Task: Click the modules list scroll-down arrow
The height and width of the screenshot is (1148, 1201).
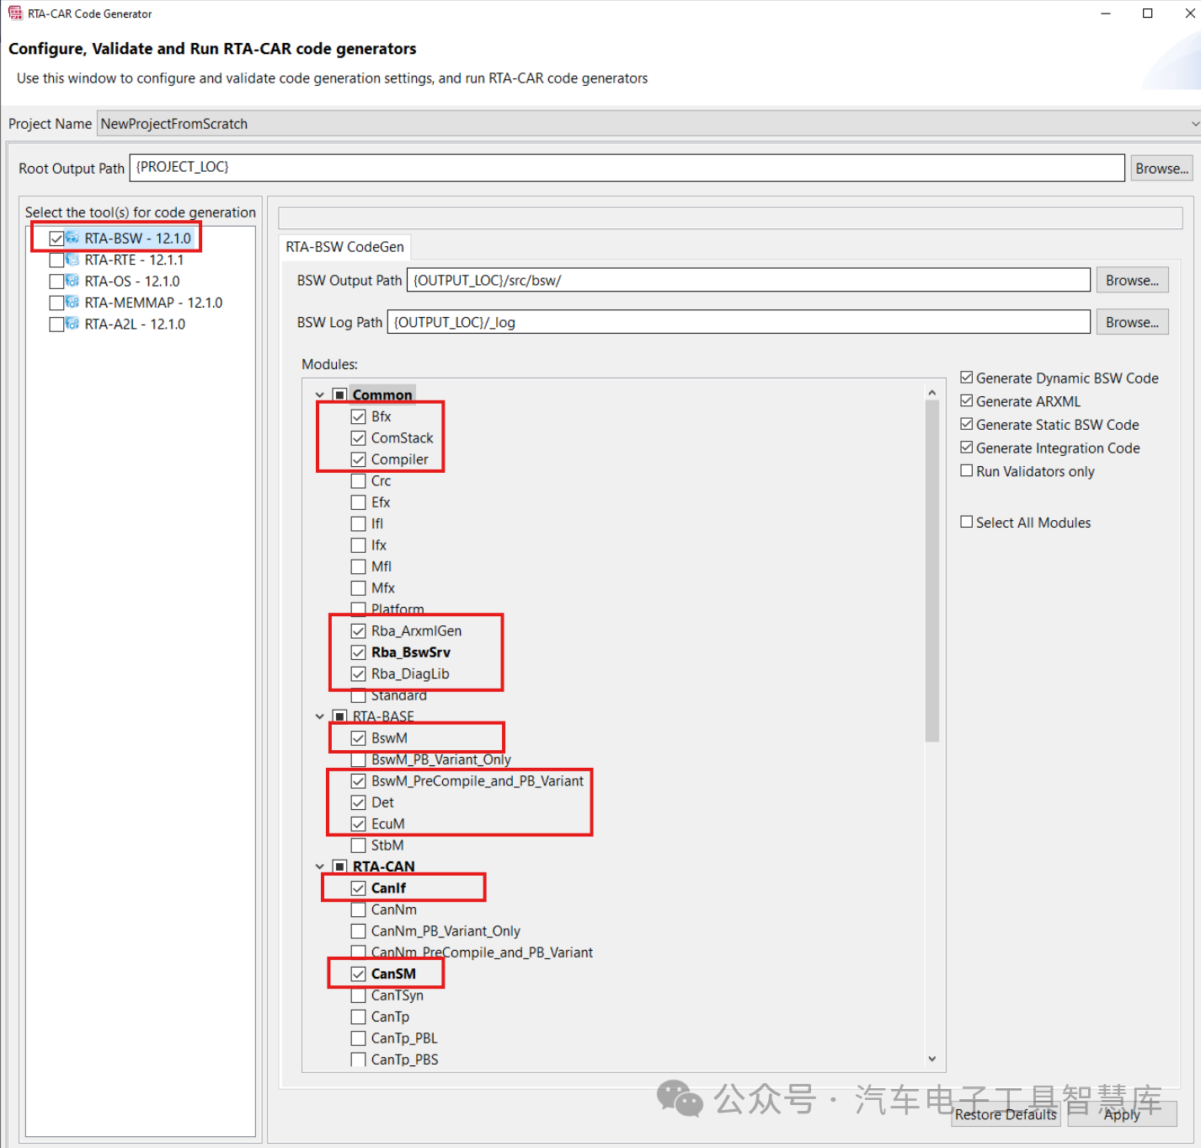Action: (931, 1059)
